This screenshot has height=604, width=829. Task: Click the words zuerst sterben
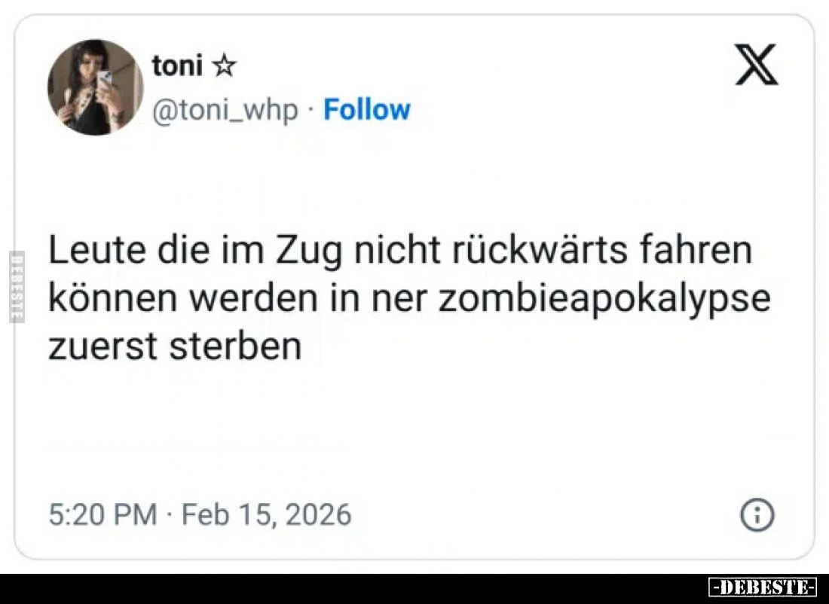175,347
